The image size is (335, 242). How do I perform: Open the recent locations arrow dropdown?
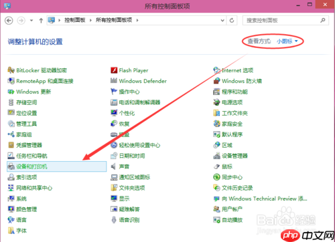click(x=31, y=21)
